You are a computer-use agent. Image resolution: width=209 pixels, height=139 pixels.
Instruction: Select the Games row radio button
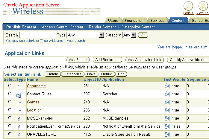pos(10,102)
